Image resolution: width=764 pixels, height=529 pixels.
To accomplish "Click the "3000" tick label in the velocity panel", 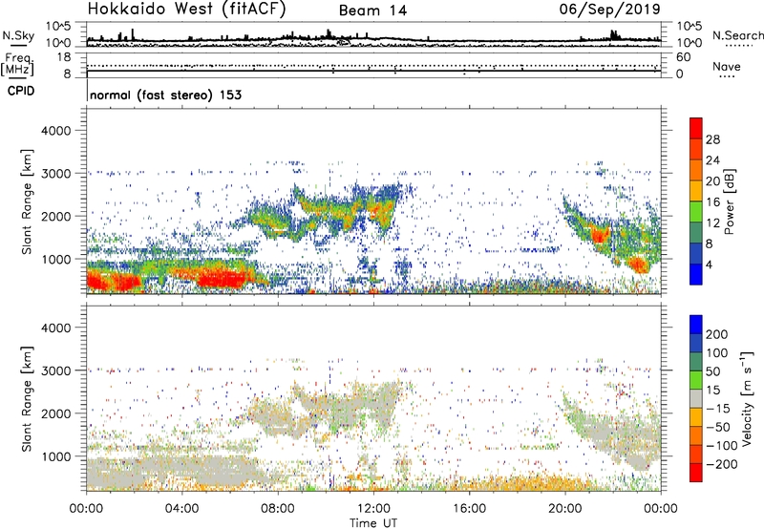I will click(x=55, y=370).
